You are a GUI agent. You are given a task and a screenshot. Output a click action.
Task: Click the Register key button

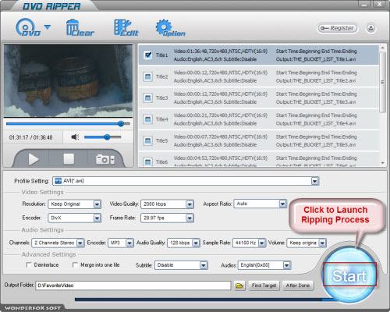(337, 28)
